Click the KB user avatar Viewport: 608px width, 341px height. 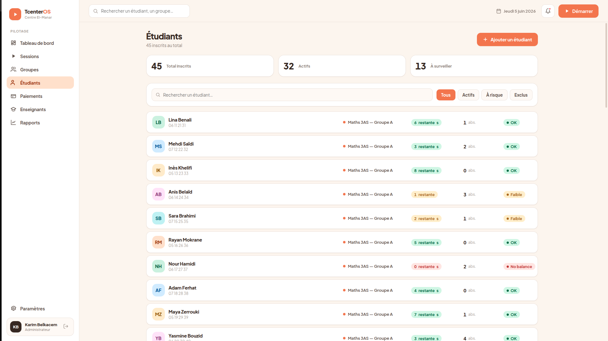(16, 327)
